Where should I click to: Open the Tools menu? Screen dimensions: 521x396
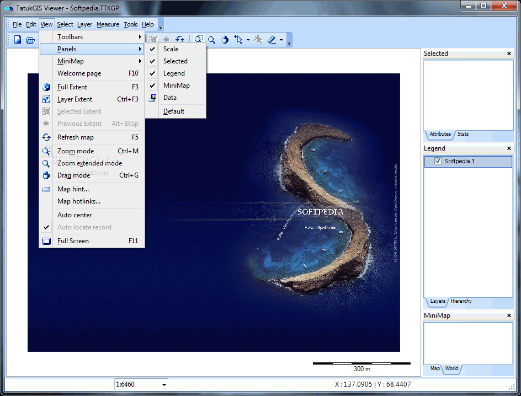point(131,24)
